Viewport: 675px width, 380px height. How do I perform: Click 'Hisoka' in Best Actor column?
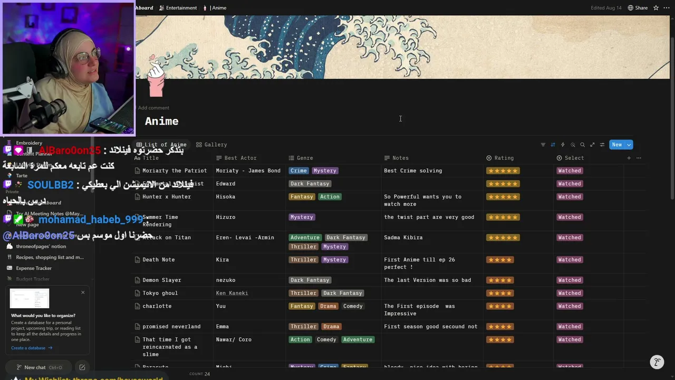click(x=226, y=197)
